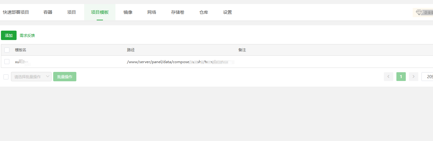Open the 仓库 tab
This screenshot has height=141, width=433.
pyautogui.click(x=204, y=13)
